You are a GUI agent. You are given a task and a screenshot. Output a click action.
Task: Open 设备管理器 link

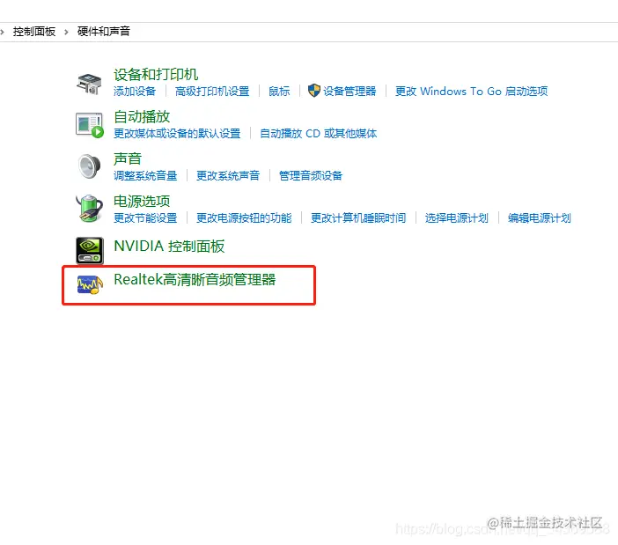pos(349,92)
